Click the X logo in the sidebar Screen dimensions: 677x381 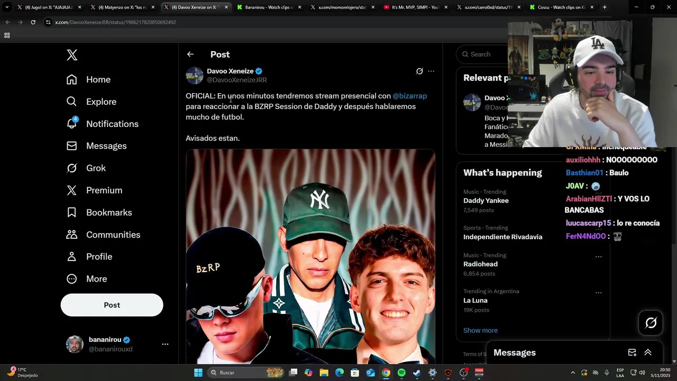72,55
